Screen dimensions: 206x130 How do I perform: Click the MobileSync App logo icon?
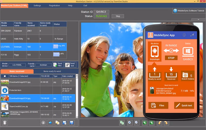[x=150, y=35]
